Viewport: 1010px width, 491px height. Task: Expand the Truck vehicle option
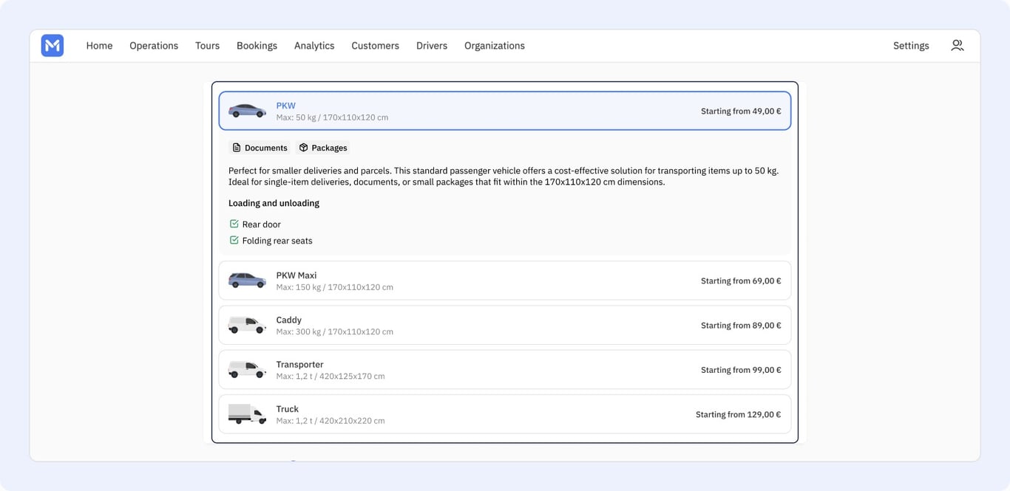coord(505,414)
